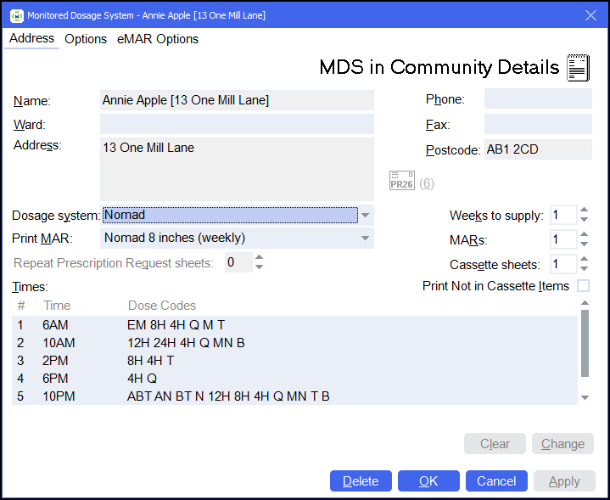Image resolution: width=610 pixels, height=500 pixels.
Task: Increase Cassette sheets value
Action: [584, 259]
